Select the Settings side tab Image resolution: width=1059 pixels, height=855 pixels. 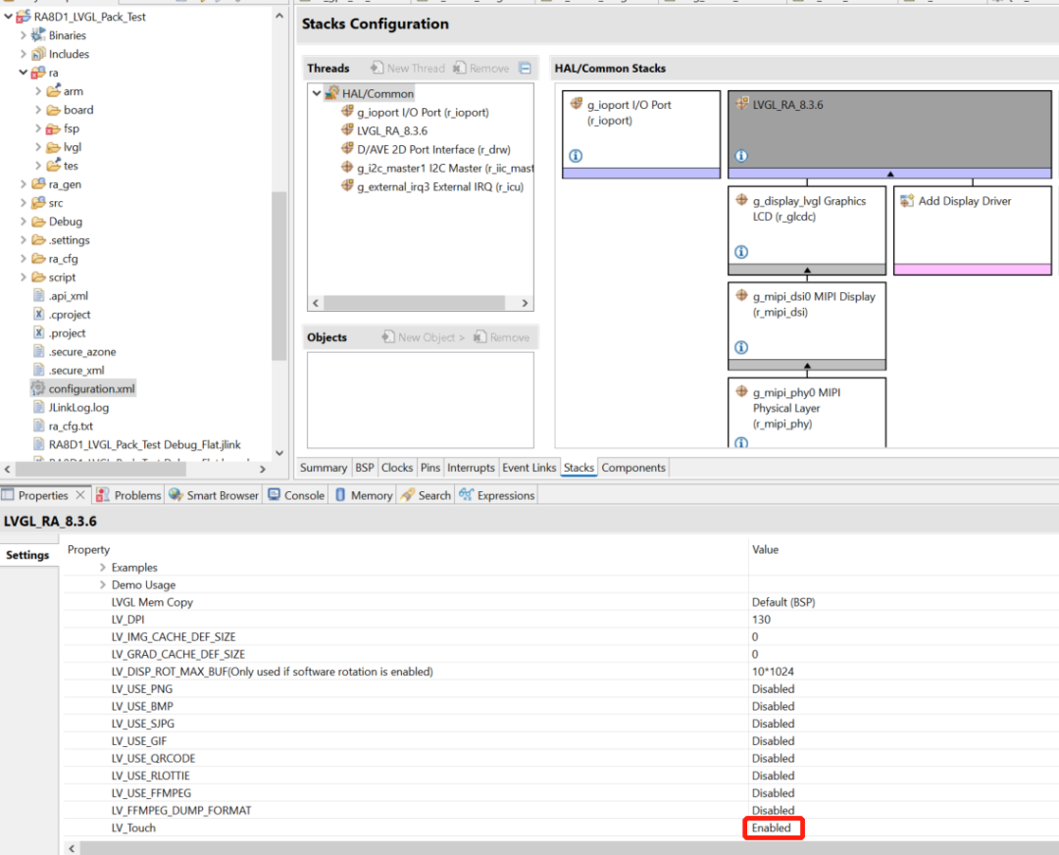click(27, 555)
